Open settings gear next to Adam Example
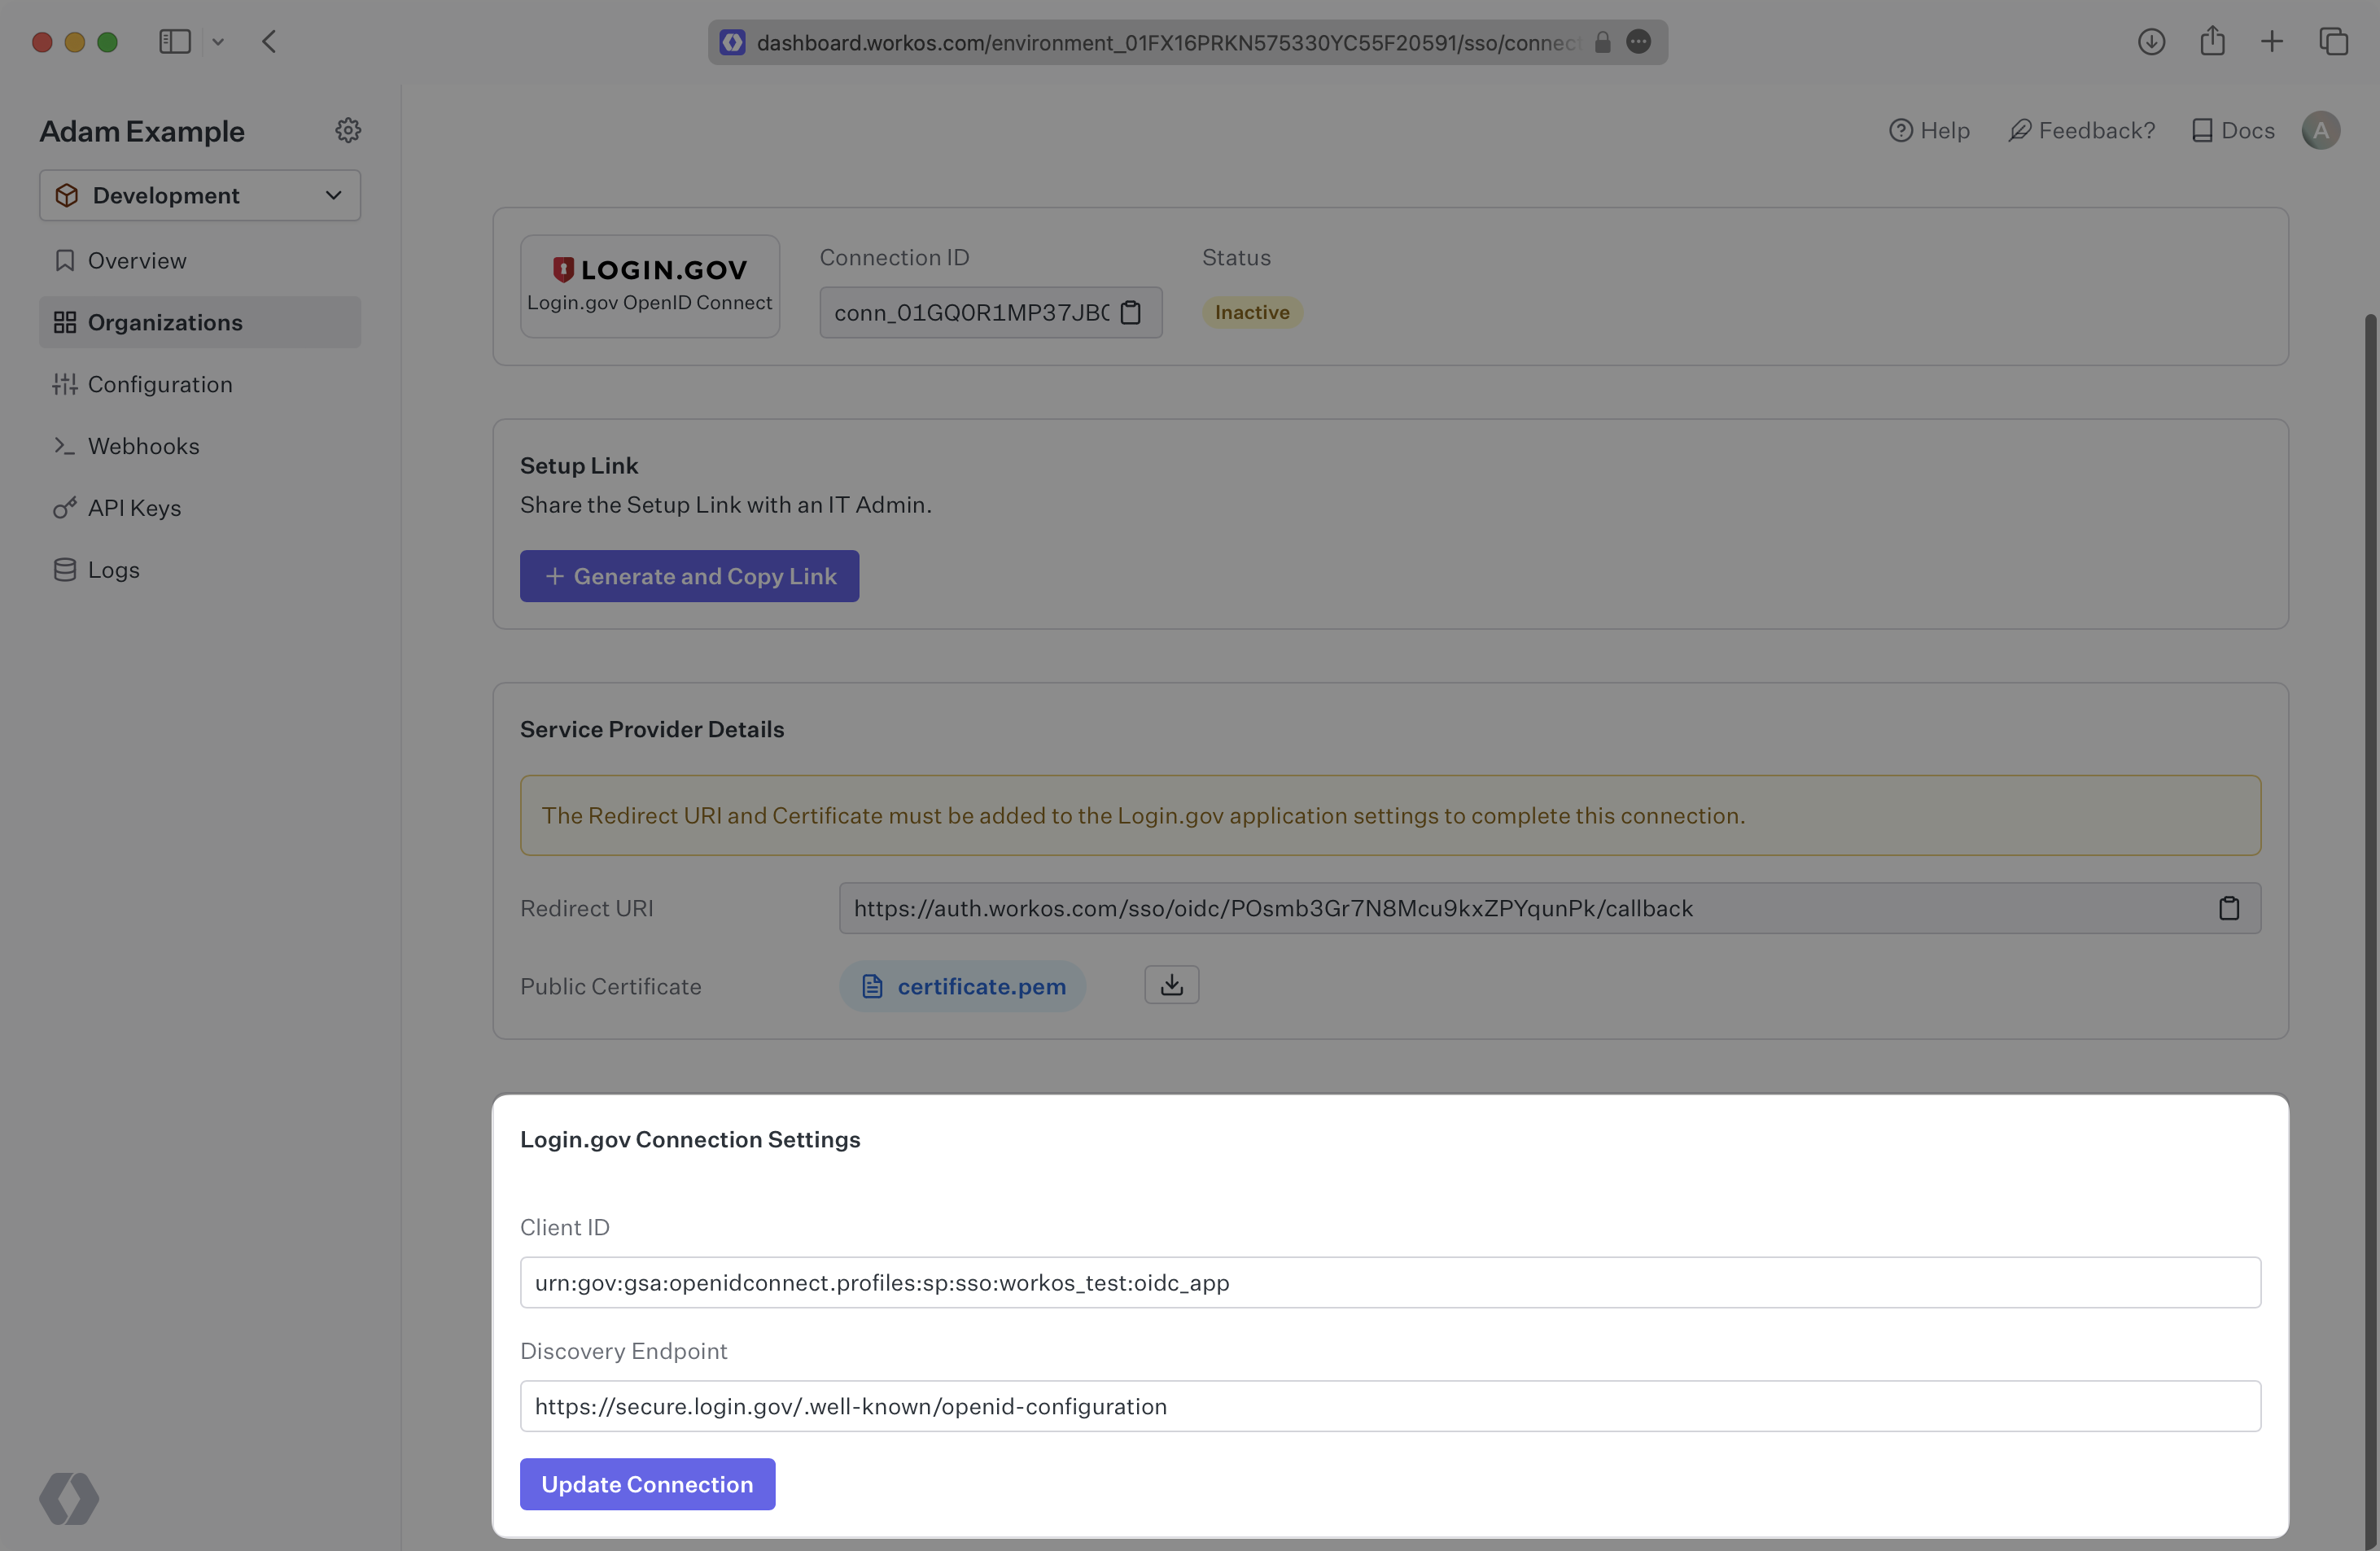This screenshot has height=1551, width=2380. click(348, 131)
